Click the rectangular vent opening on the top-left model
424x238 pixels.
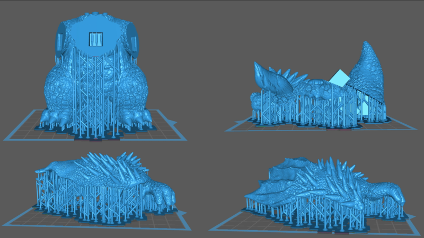96,39
